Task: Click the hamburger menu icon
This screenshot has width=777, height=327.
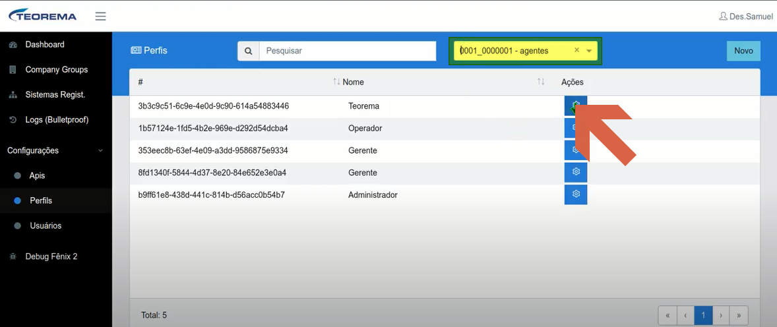Action: point(101,16)
